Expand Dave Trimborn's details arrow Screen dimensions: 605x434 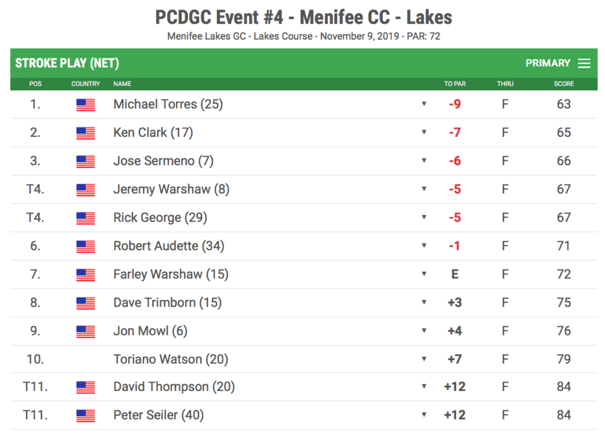pos(424,303)
